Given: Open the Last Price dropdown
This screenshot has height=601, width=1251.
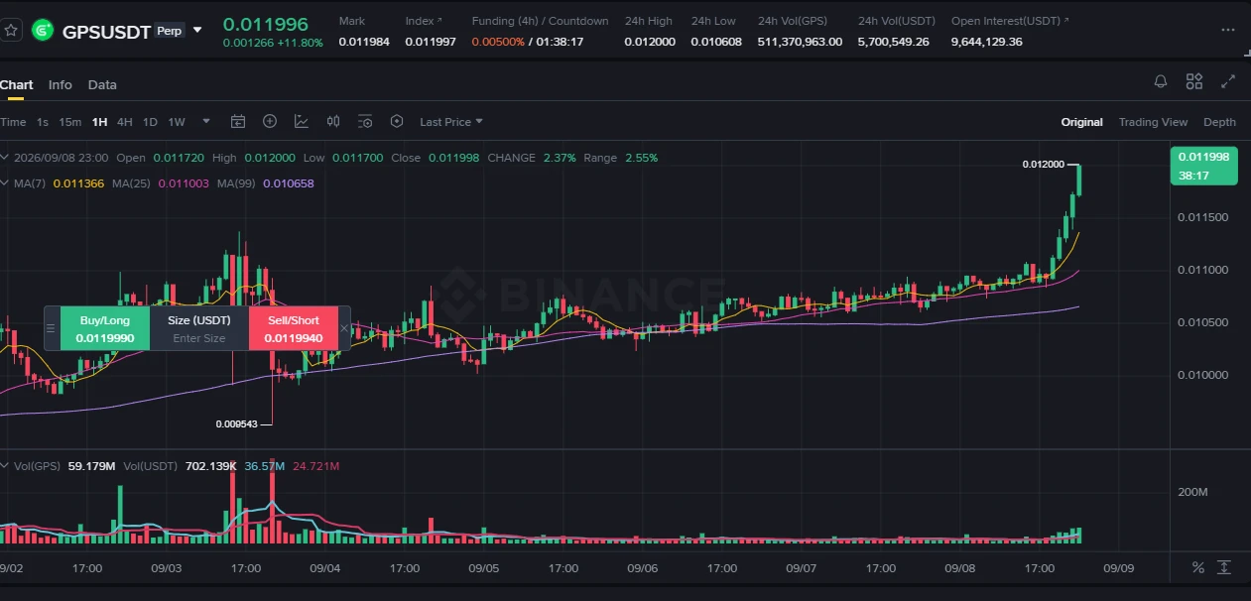Looking at the screenshot, I should point(451,122).
